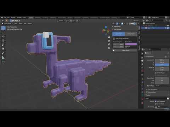Open the Object Mode dropdown
This screenshot has height=127, width=170.
[7, 24]
